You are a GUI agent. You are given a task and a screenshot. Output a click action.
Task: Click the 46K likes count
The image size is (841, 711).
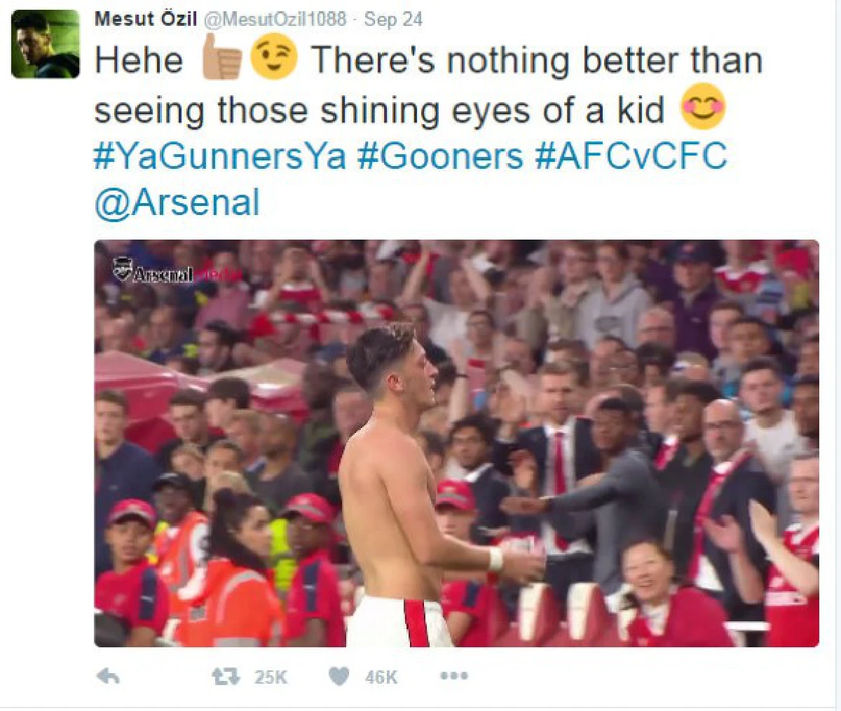381,677
